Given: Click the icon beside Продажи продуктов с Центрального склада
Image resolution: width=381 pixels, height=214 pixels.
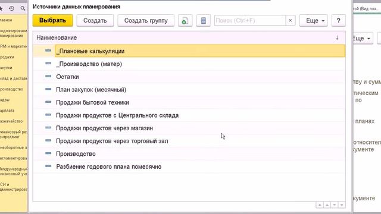Looking at the screenshot, I should click(x=48, y=115).
